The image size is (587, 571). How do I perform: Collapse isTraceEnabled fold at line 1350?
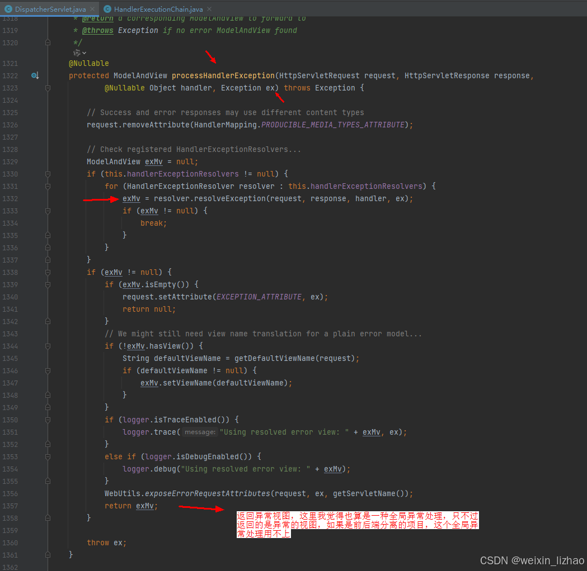coord(48,420)
